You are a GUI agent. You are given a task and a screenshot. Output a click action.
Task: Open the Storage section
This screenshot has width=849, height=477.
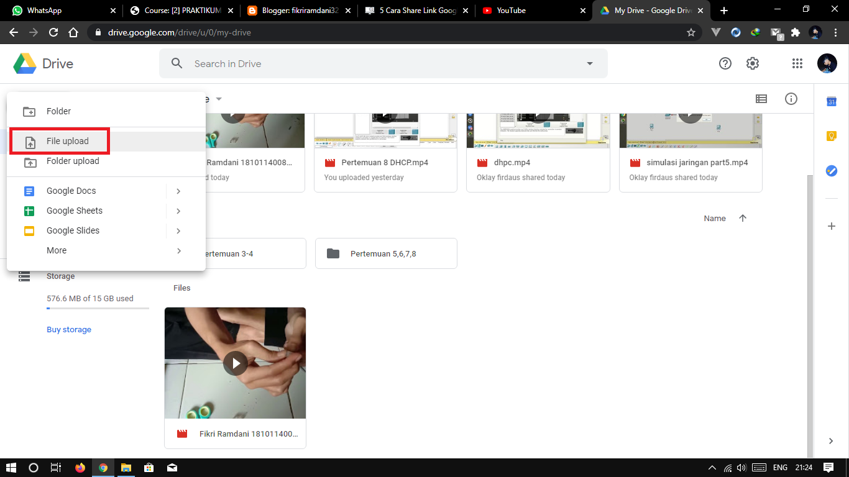(x=60, y=276)
